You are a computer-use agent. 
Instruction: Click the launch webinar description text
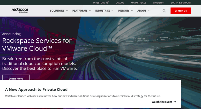point(83,96)
